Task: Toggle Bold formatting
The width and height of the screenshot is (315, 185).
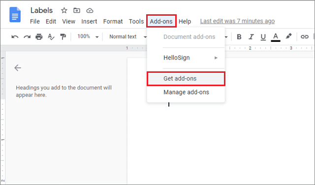Action: click(x=239, y=37)
